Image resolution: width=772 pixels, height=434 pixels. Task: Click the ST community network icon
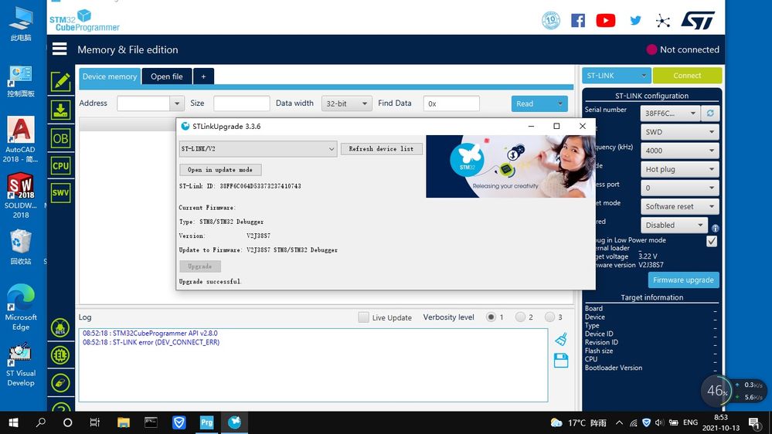[663, 21]
